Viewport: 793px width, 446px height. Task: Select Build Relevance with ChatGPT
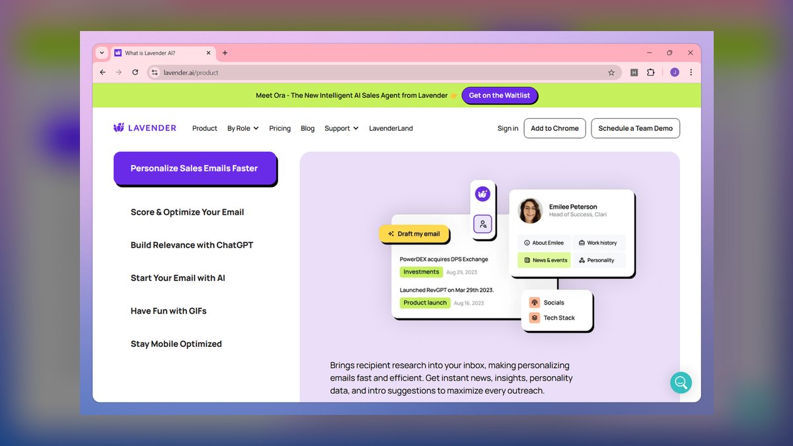[192, 245]
